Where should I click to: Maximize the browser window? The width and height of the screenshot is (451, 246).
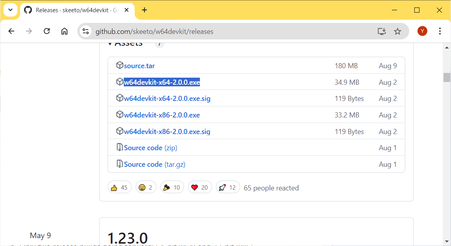pos(417,10)
